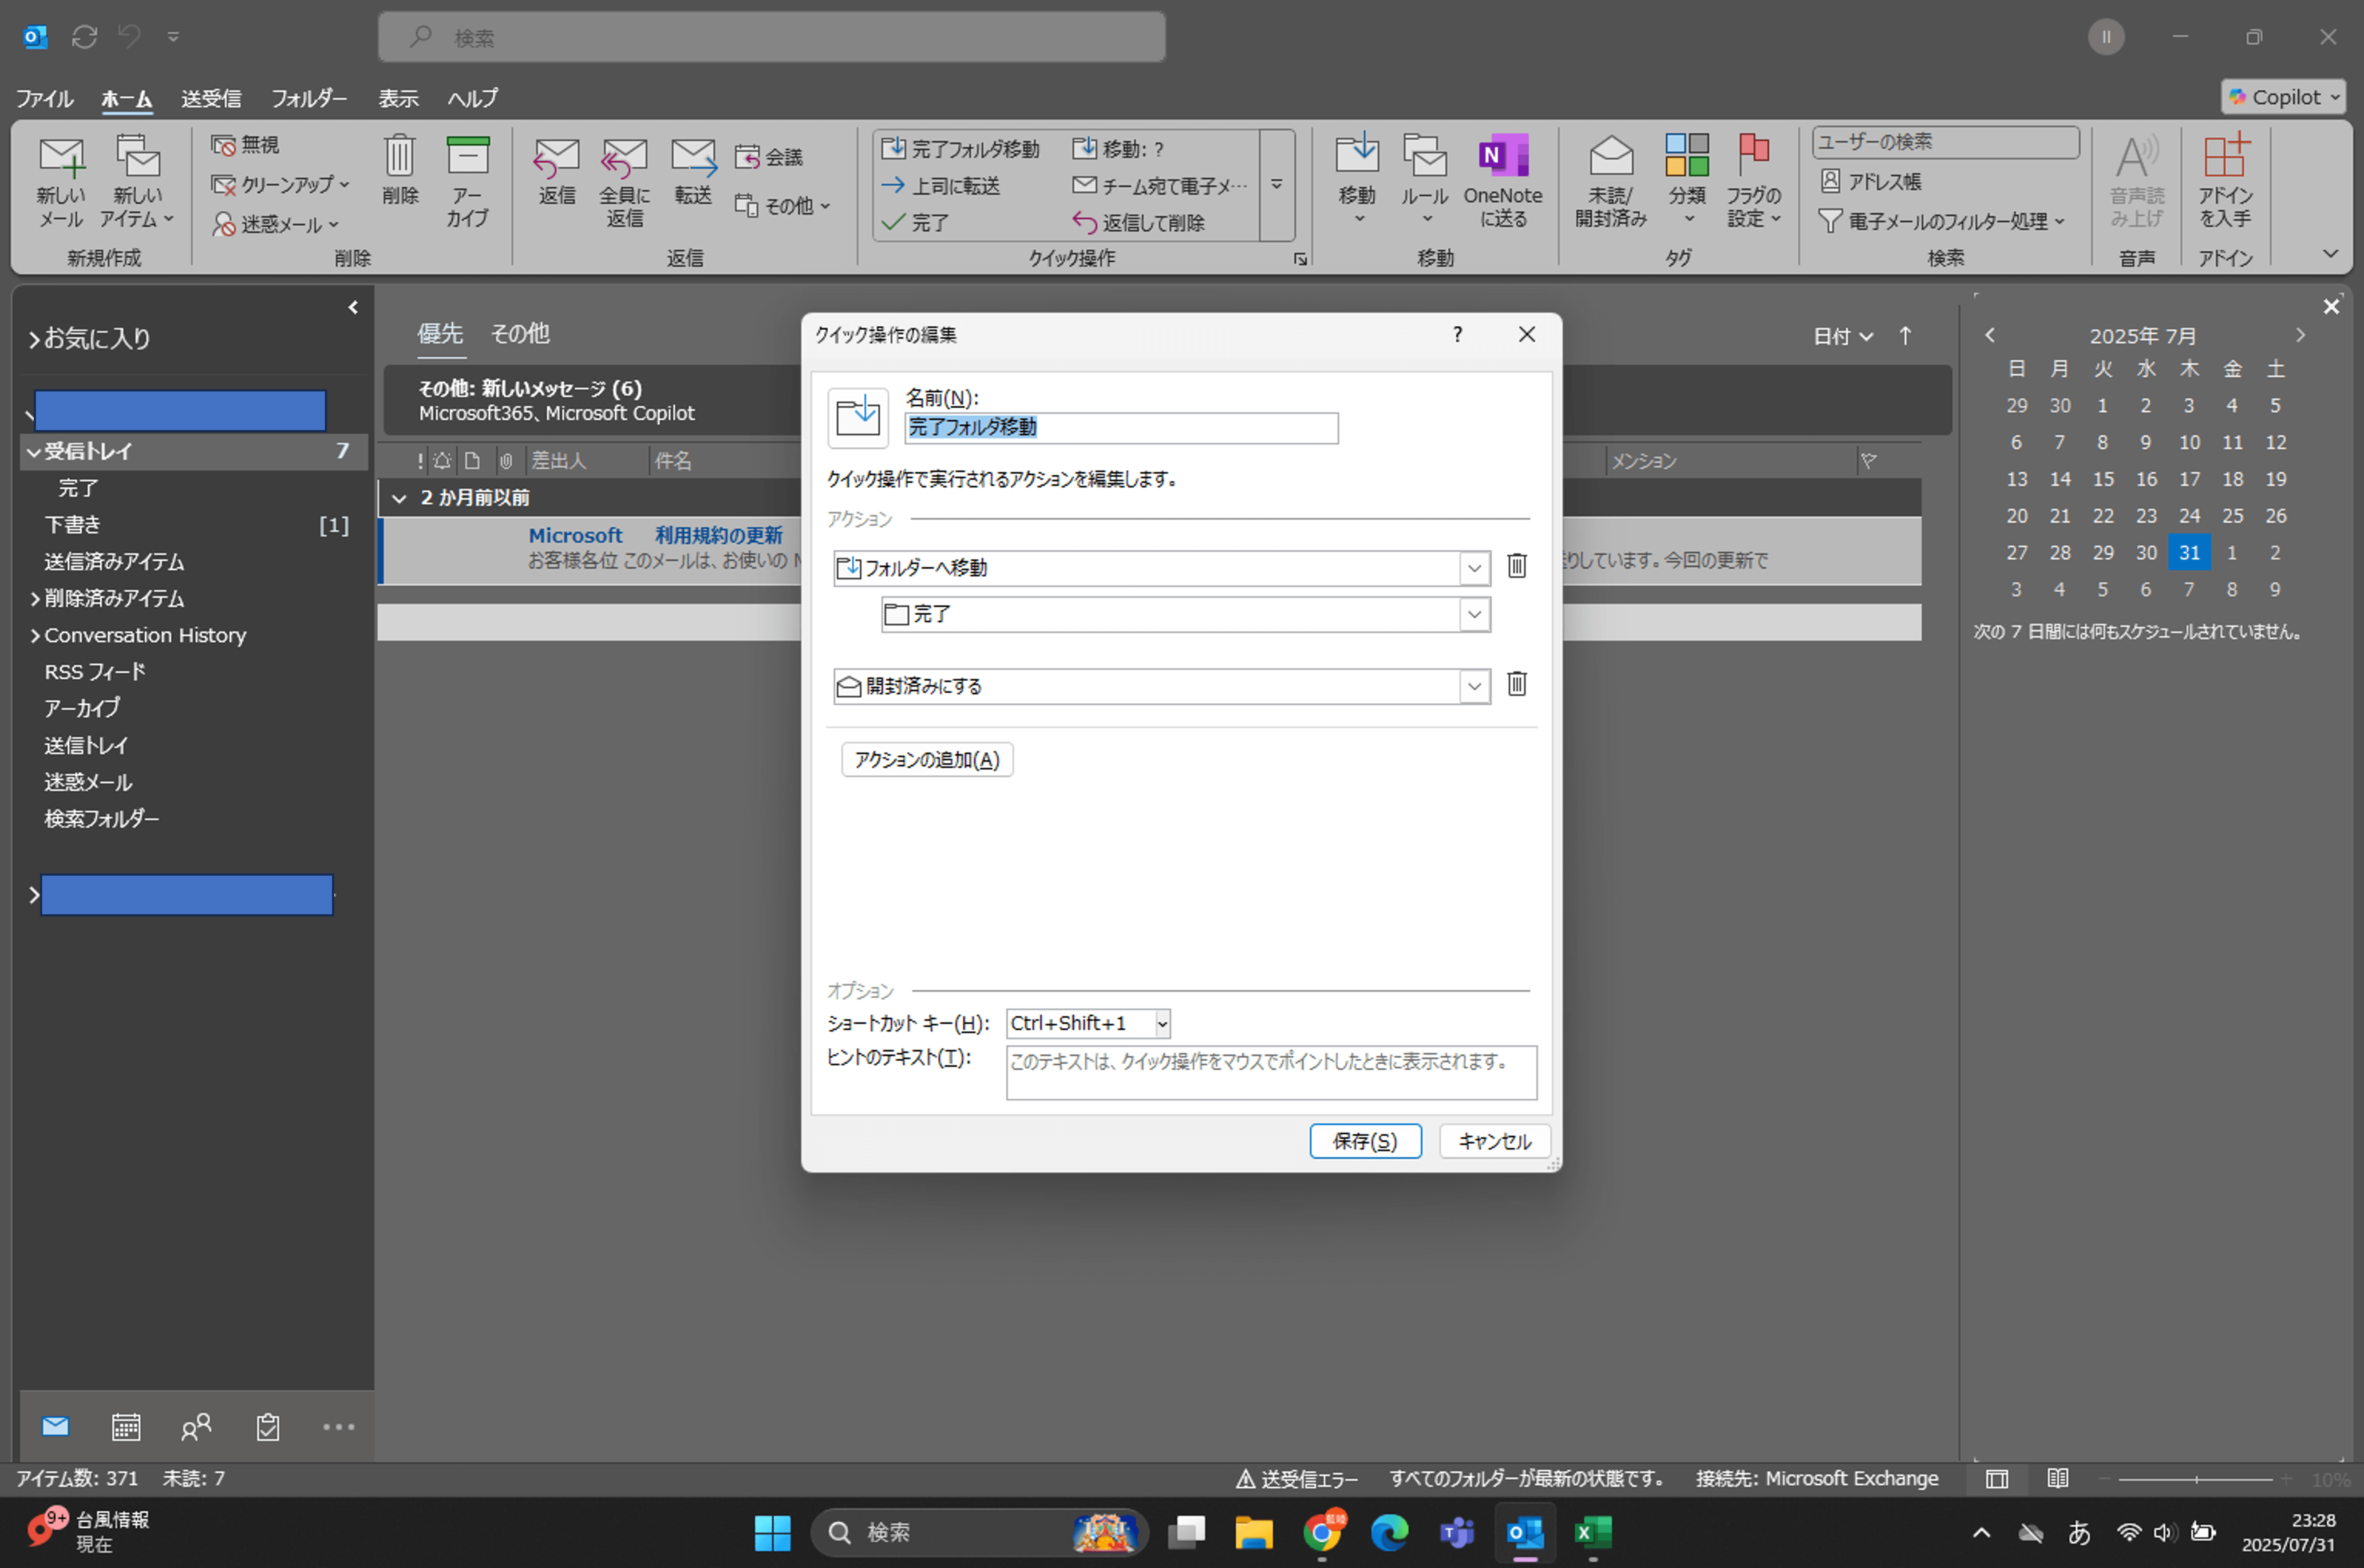Image resolution: width=2364 pixels, height=1568 pixels.
Task: Open Microsoft Teams from the taskbar
Action: coord(1457,1532)
